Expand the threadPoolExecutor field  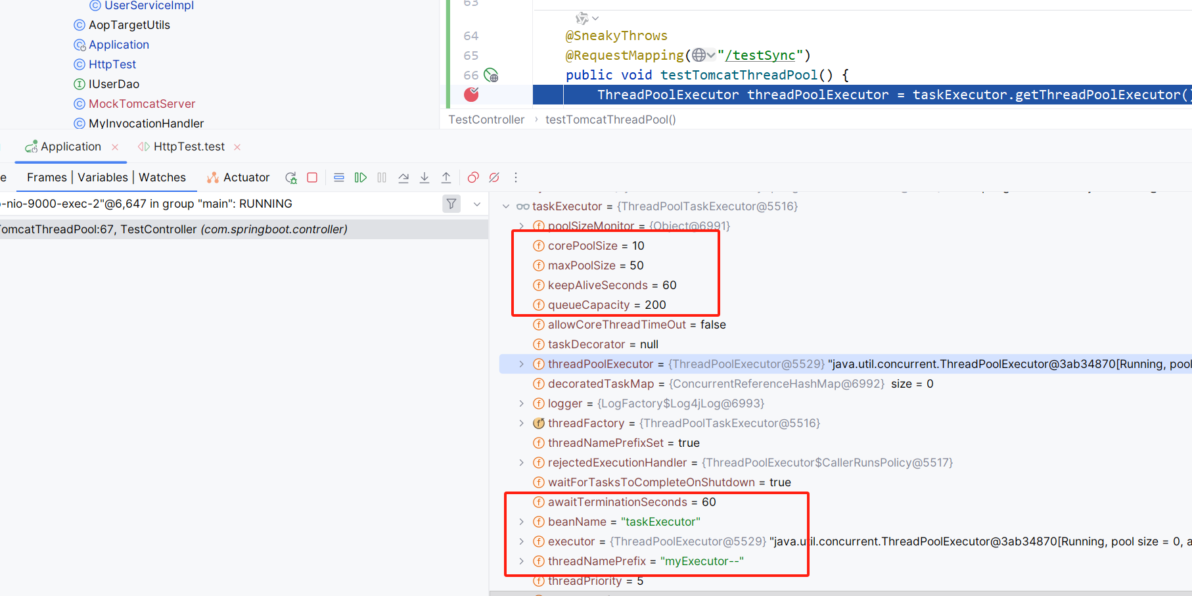[522, 364]
